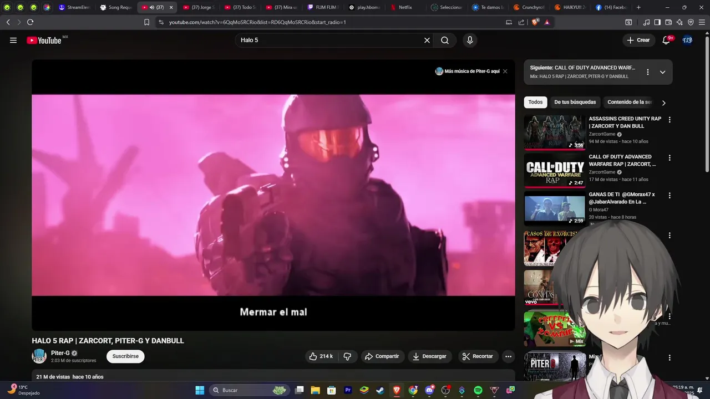Click the taskbar Buscar search box
Screen dimensions: 710x399
click(249, 390)
